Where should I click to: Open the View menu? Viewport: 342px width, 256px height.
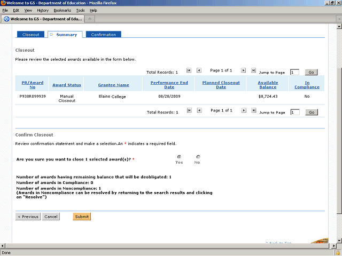(28, 11)
